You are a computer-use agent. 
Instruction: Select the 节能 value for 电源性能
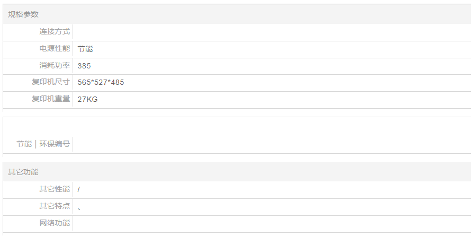85,49
